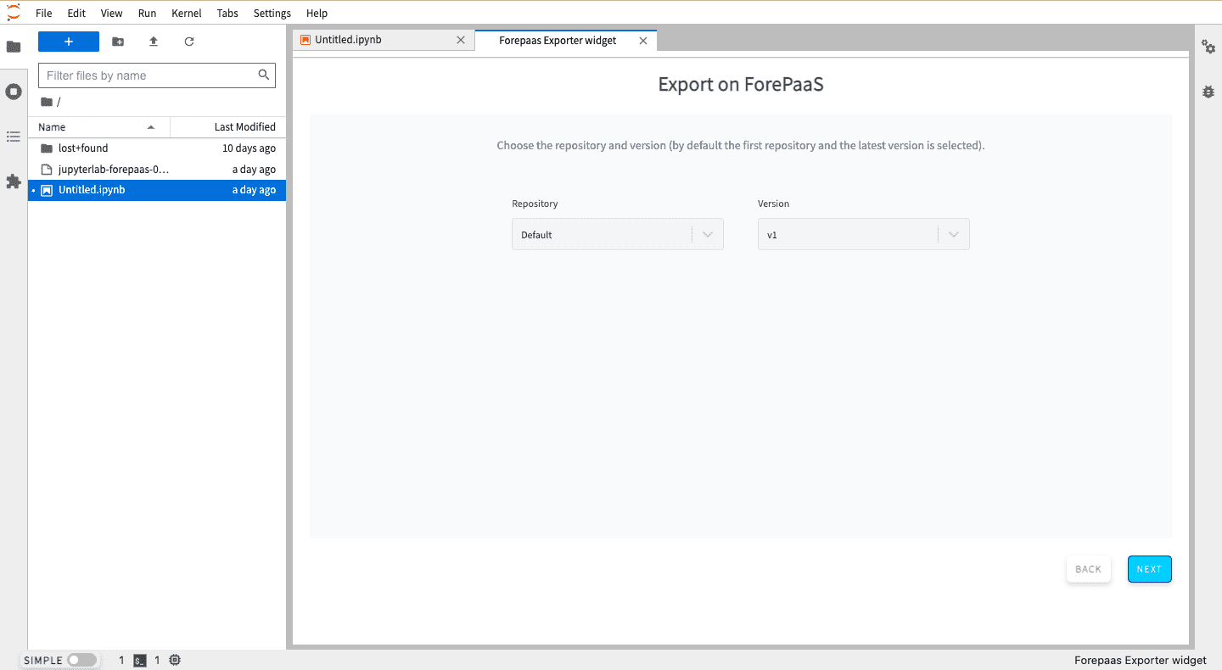
Task: Open the Property Inspector gears icon
Action: (x=1208, y=47)
